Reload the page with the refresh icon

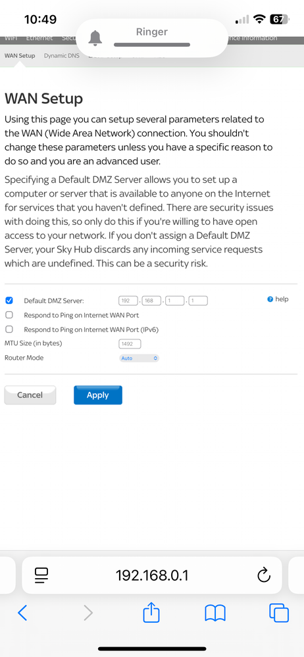coord(263,575)
